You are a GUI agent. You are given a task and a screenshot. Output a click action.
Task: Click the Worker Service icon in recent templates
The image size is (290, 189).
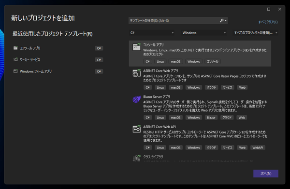tap(15, 59)
